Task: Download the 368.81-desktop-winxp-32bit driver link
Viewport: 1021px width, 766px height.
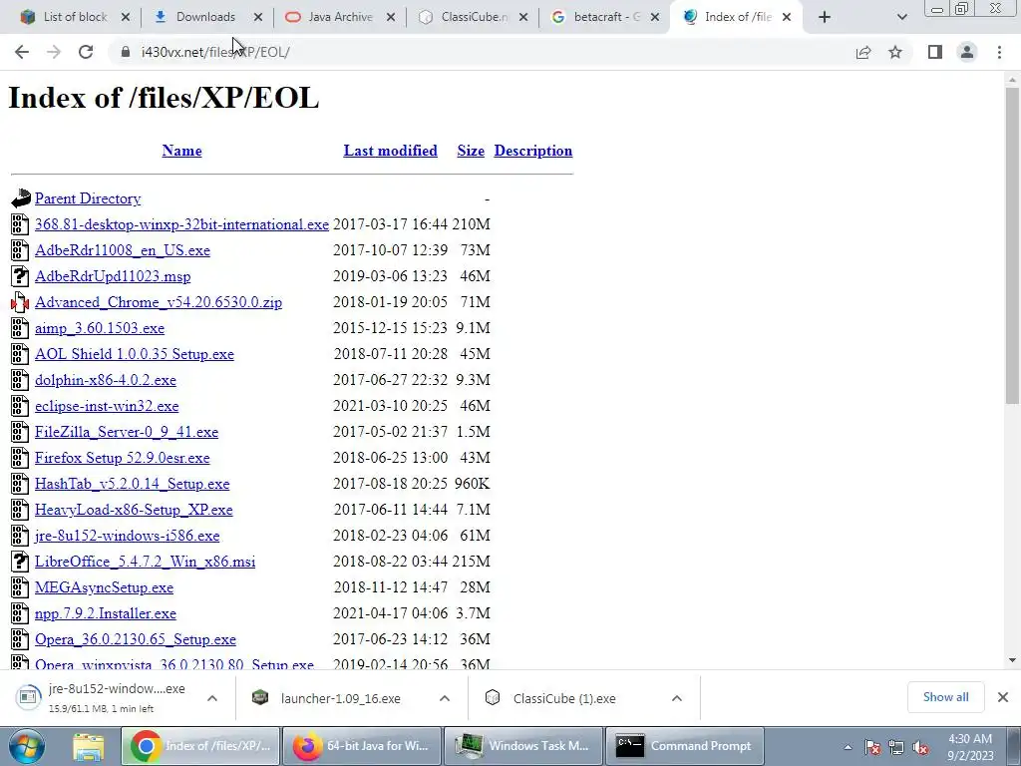Action: tap(181, 224)
